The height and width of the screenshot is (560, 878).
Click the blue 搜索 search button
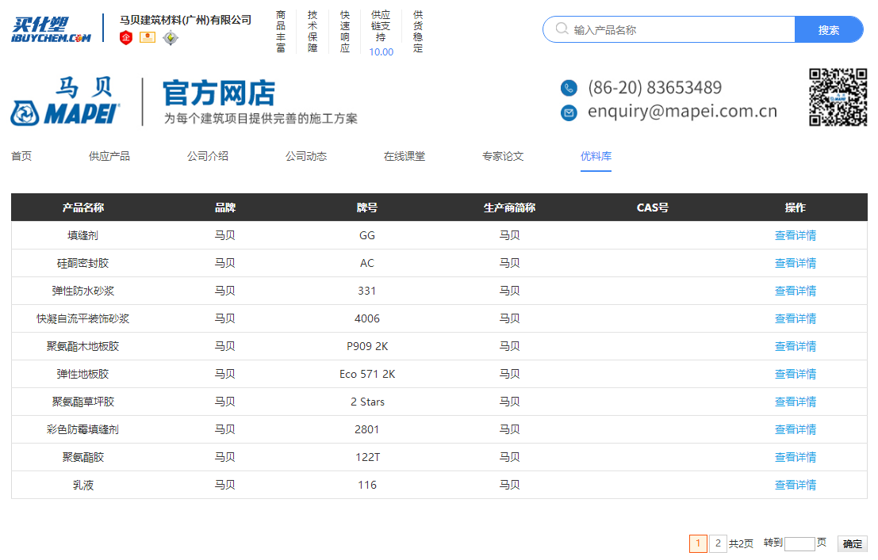(829, 29)
